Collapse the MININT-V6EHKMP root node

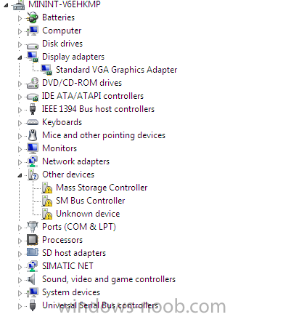tap(6, 5)
